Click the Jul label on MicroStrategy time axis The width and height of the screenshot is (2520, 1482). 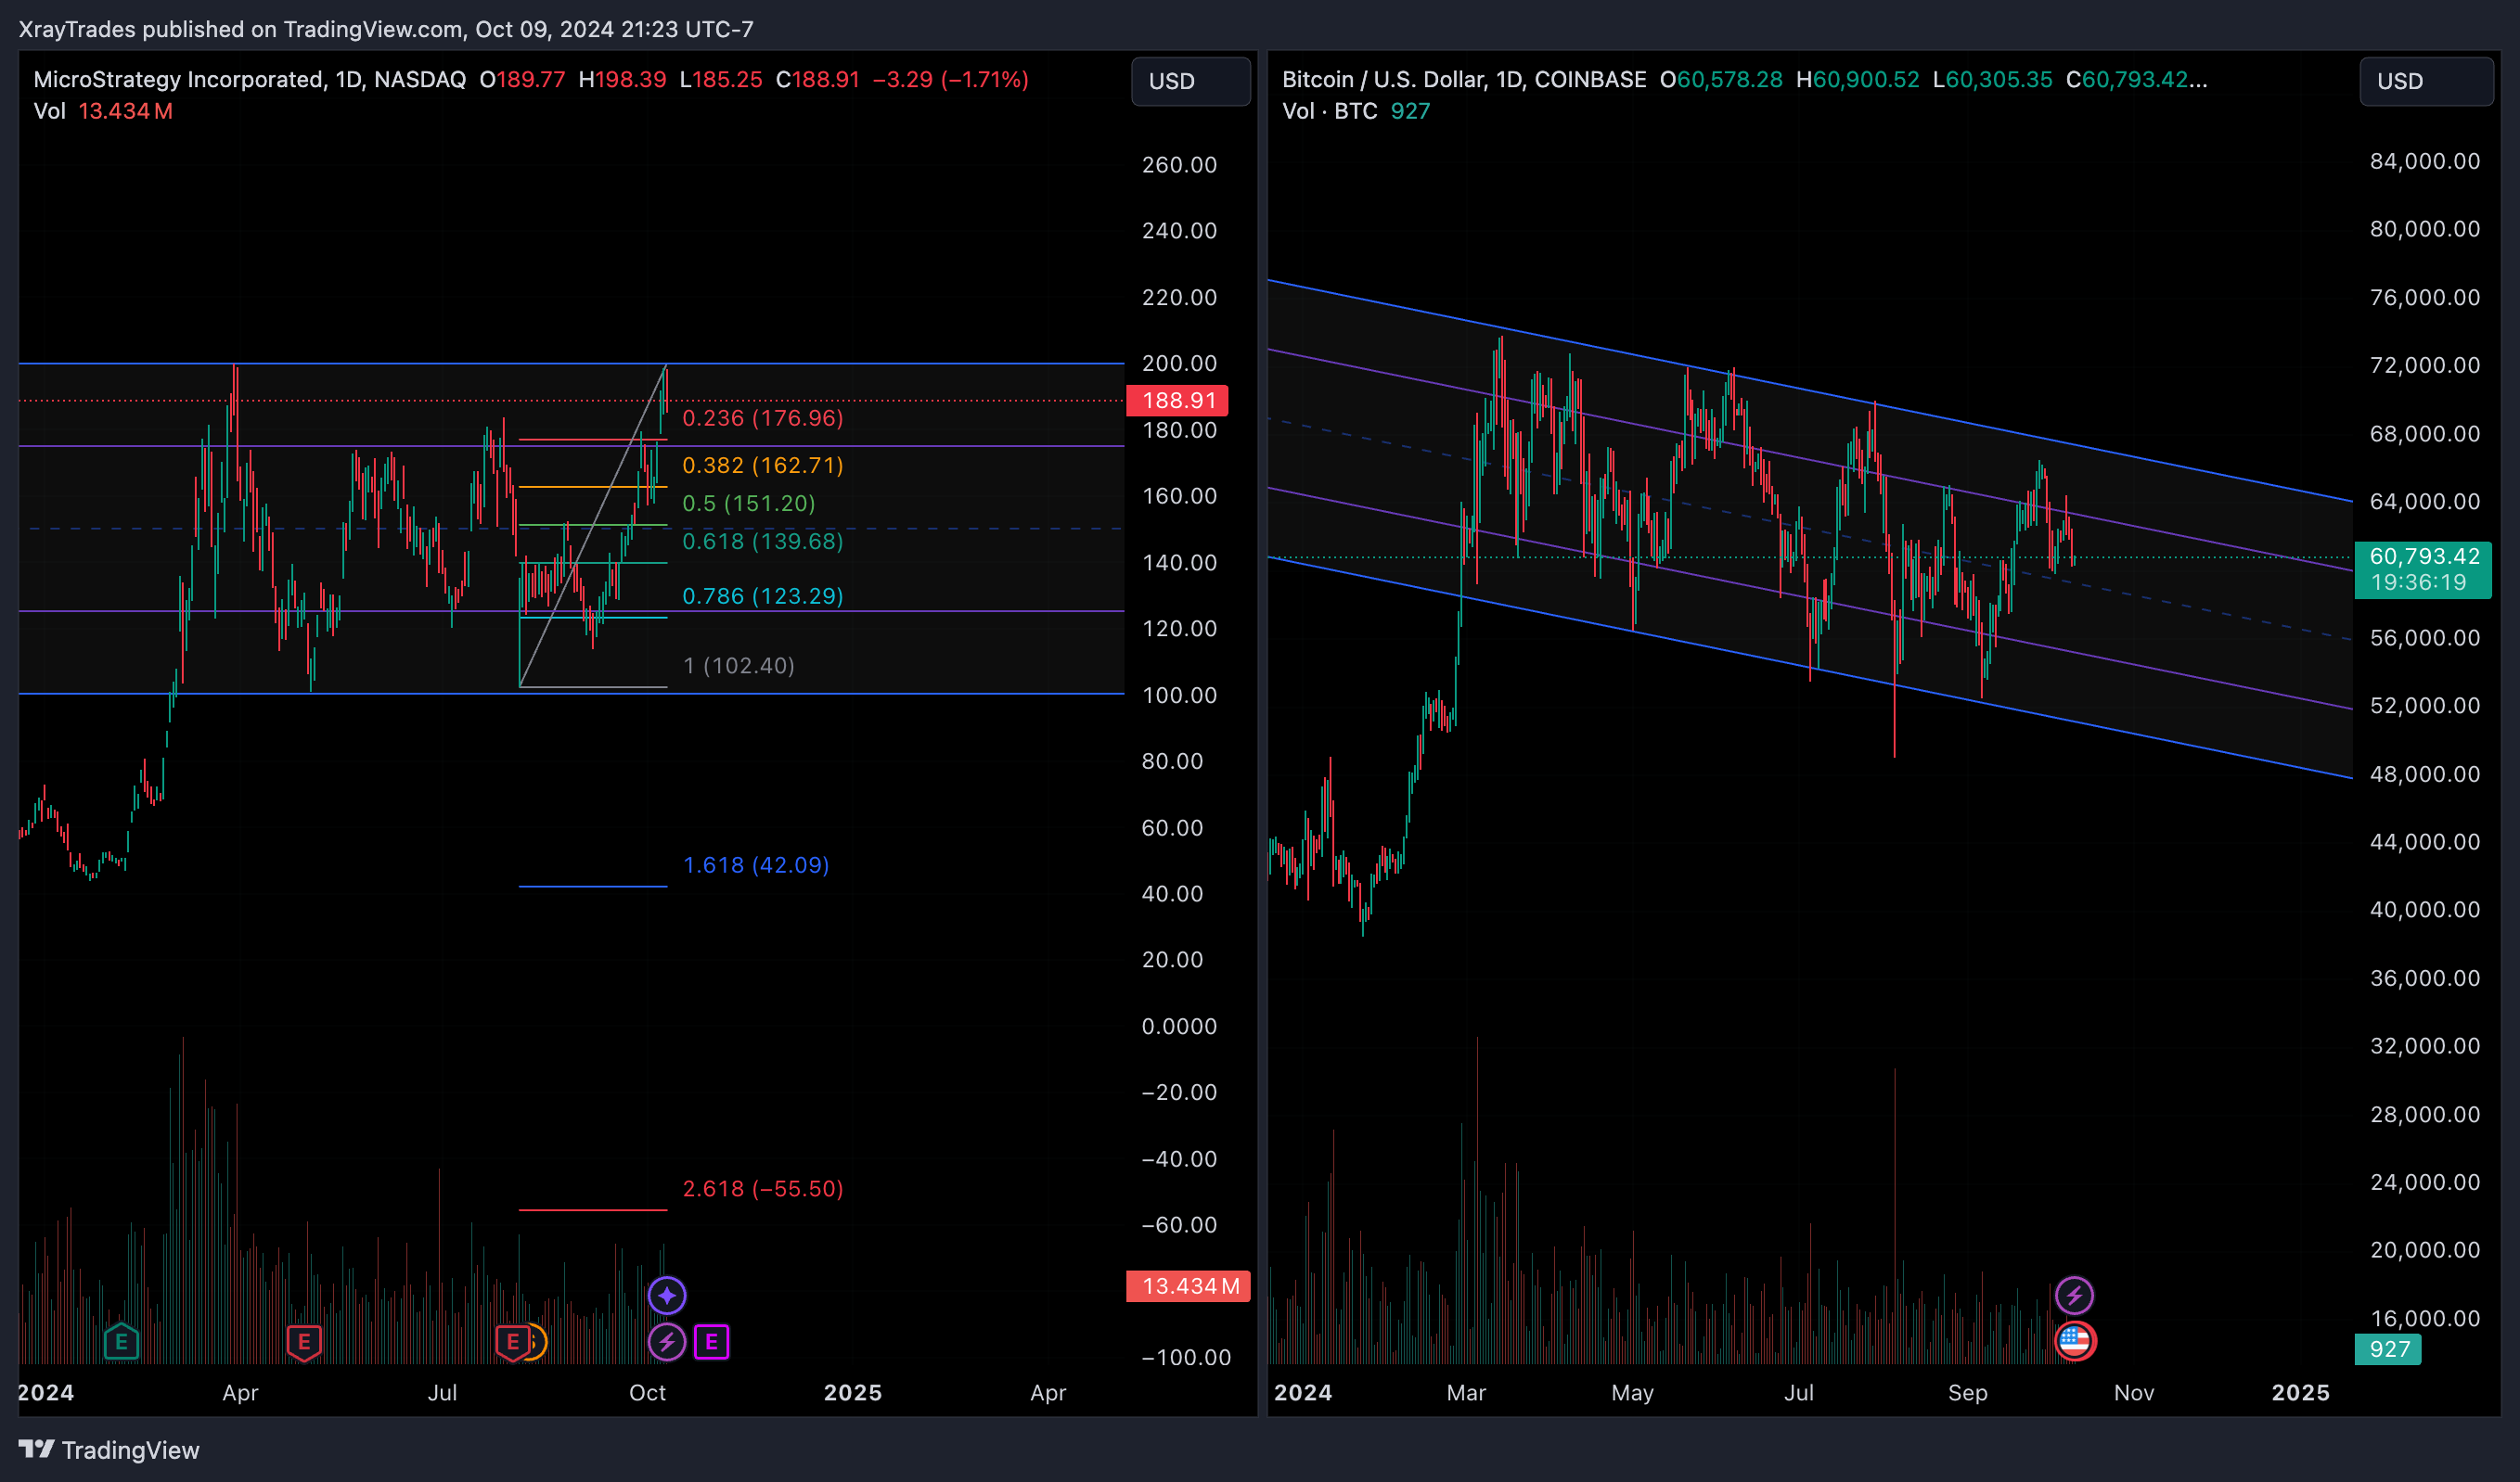(442, 1392)
